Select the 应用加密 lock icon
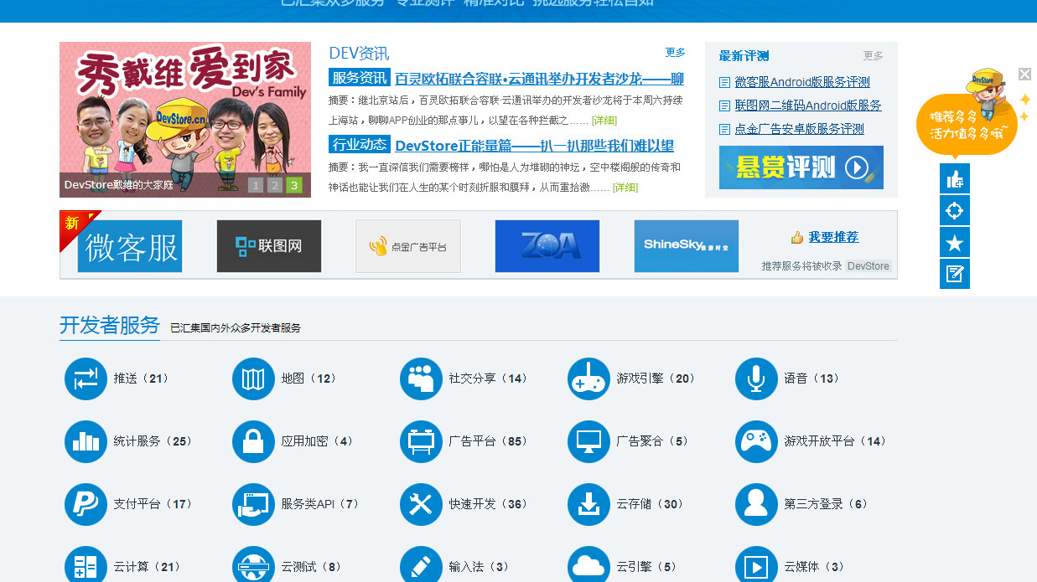The width and height of the screenshot is (1037, 582). pyautogui.click(x=253, y=441)
